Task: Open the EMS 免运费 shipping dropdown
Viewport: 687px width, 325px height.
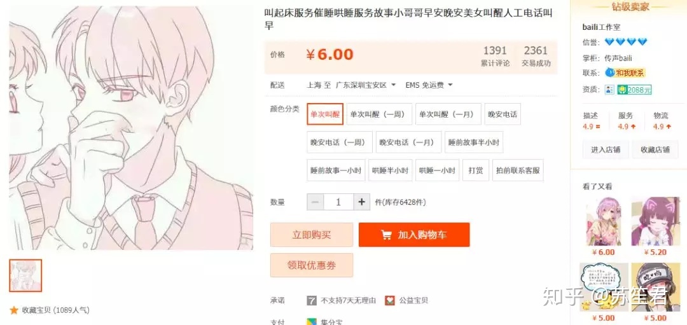Action: click(x=429, y=85)
